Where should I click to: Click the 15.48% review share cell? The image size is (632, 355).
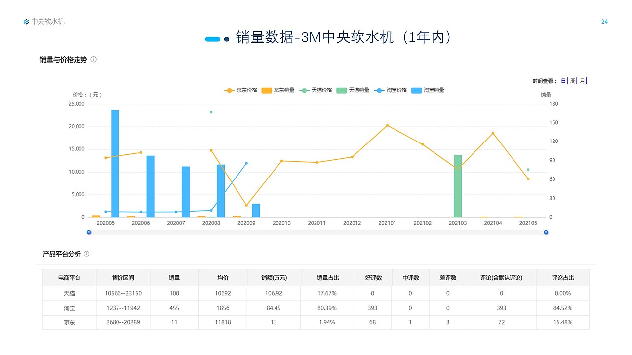coord(562,322)
